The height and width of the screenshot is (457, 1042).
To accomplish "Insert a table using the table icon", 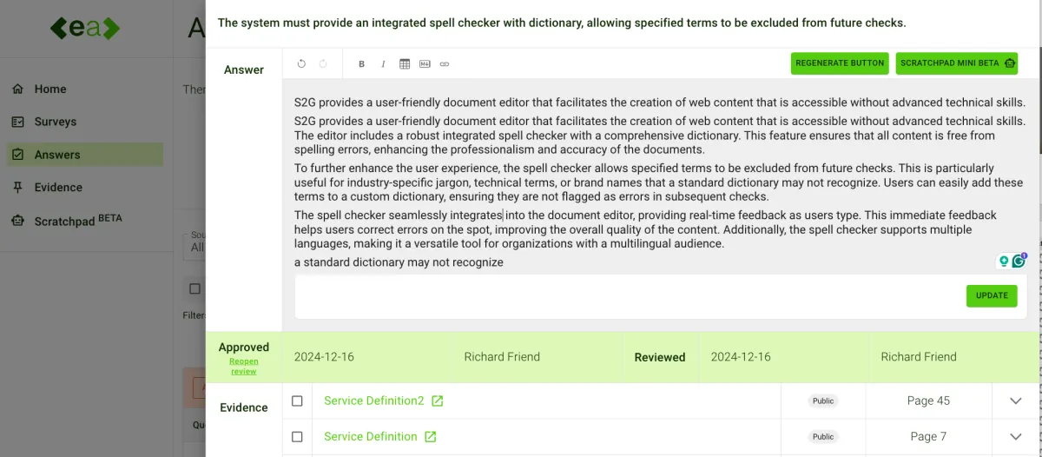I will pos(405,63).
